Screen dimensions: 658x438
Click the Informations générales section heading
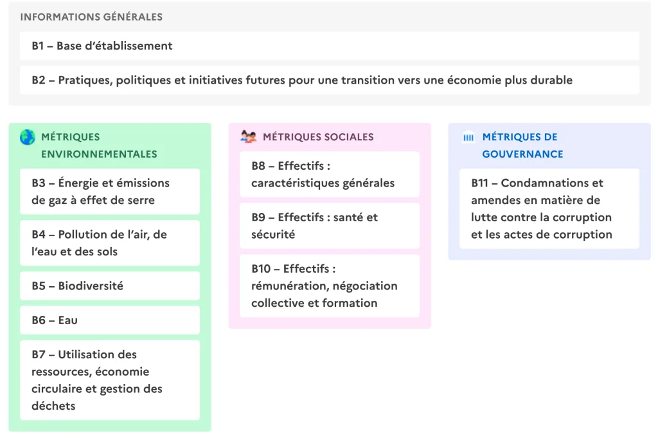[91, 17]
